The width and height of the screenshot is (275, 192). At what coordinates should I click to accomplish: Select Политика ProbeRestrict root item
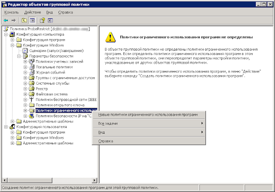pos(50,29)
